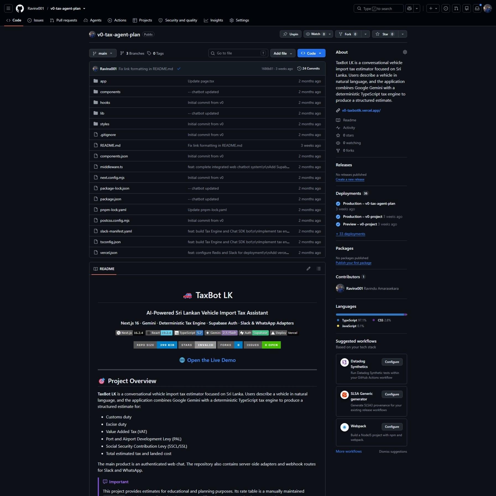
Task: Open the Insights tab
Action: (x=213, y=20)
